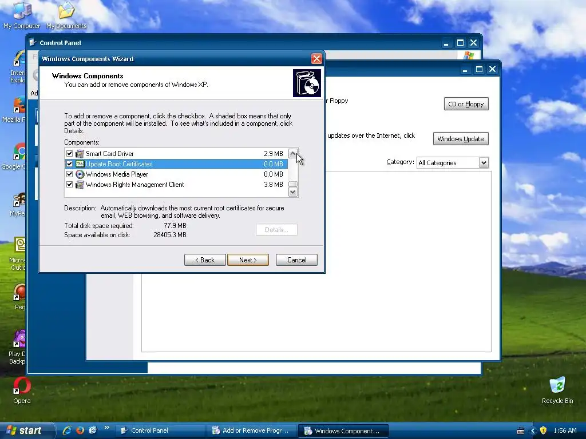Select the Windows Media Player row

pos(176,174)
